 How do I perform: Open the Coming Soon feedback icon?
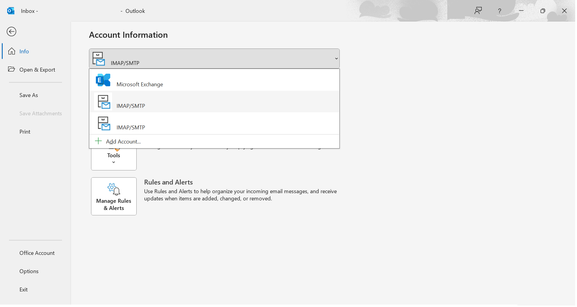478,11
